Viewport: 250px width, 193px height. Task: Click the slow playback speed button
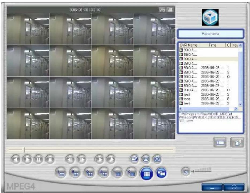tap(99, 159)
